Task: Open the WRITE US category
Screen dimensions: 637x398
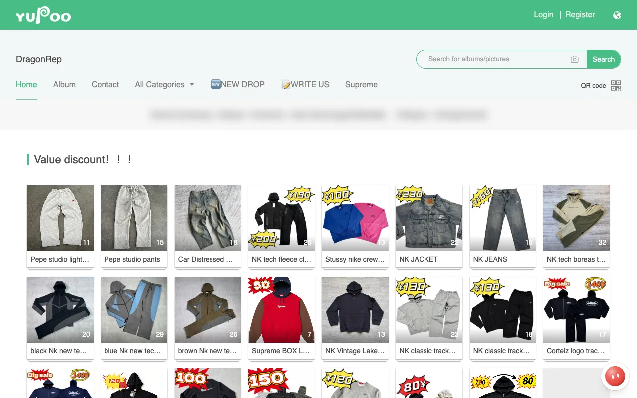Action: (305, 85)
